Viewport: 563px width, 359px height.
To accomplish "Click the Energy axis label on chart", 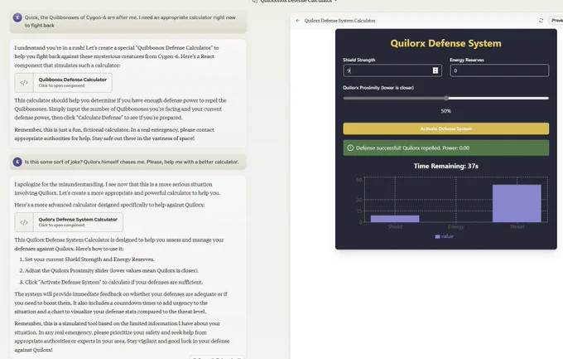I will [455, 226].
